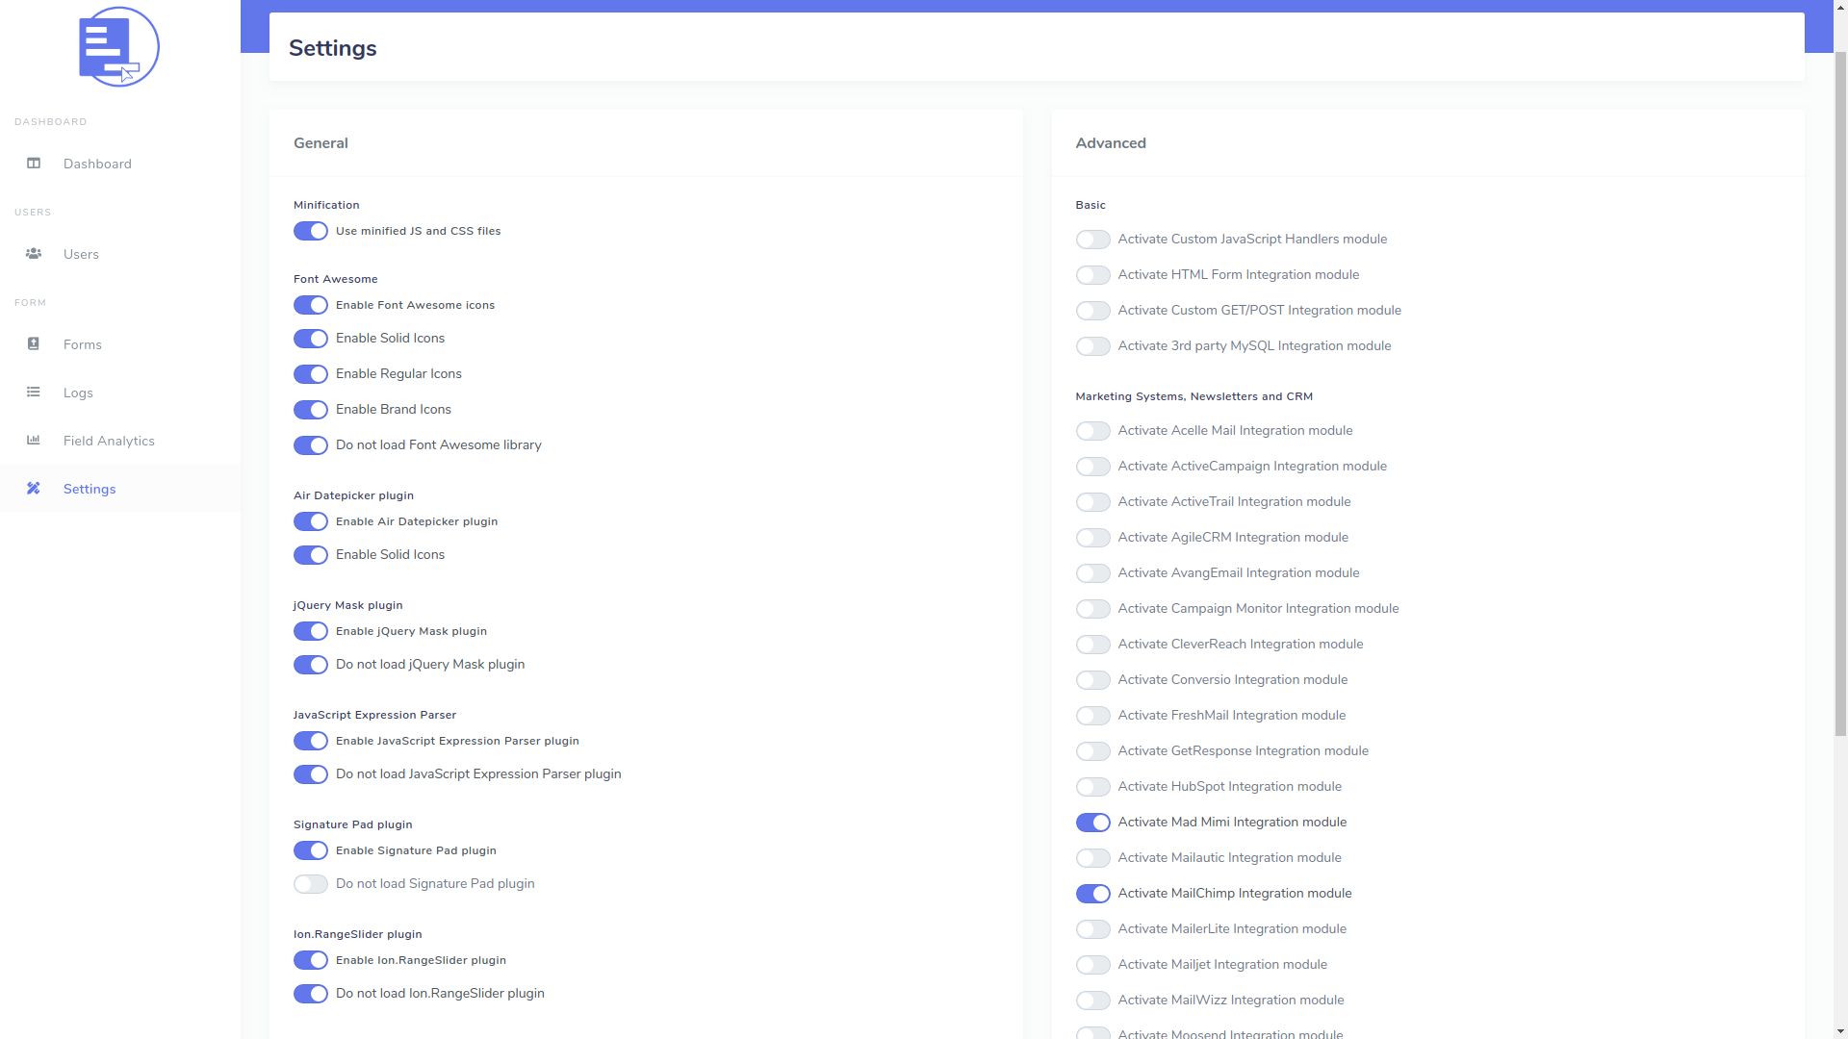Toggle Enable Air Datepicker plugin switch
The image size is (1848, 1039).
(311, 521)
